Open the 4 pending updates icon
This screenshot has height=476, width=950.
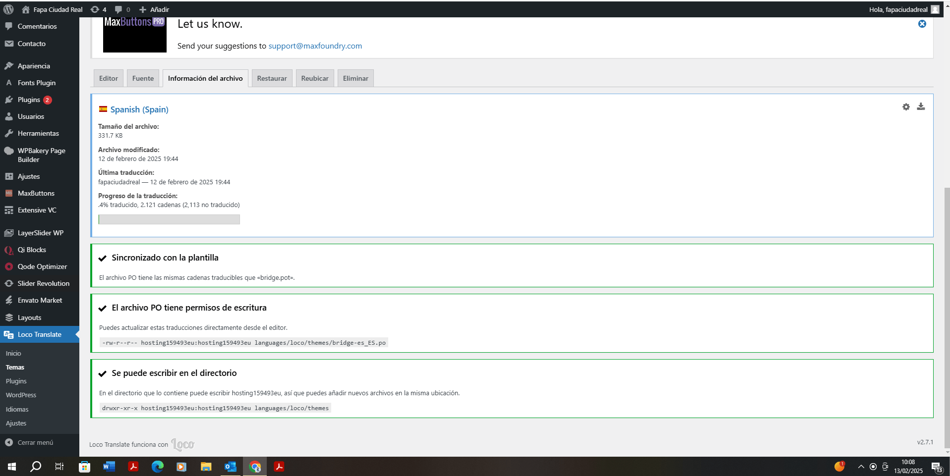click(x=98, y=9)
